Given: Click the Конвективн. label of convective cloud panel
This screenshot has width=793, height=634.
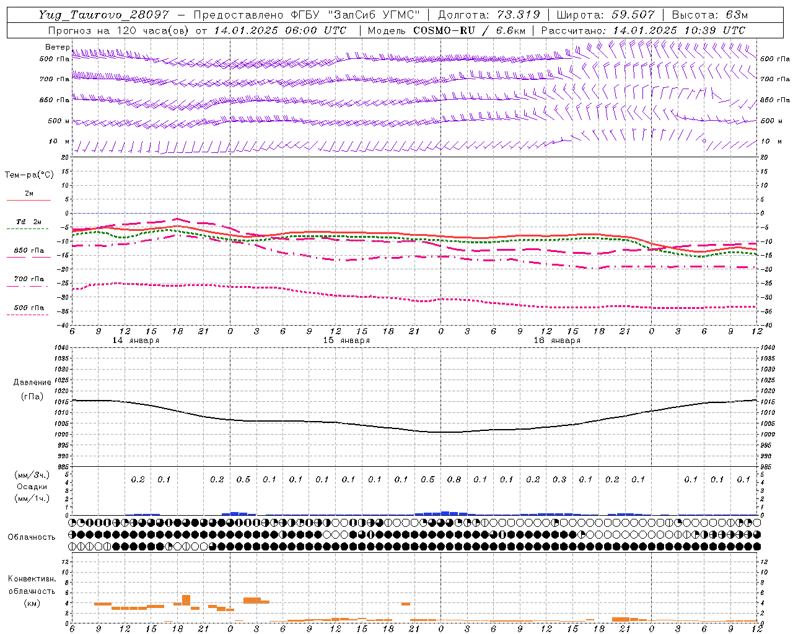Looking at the screenshot, I should pos(32,579).
